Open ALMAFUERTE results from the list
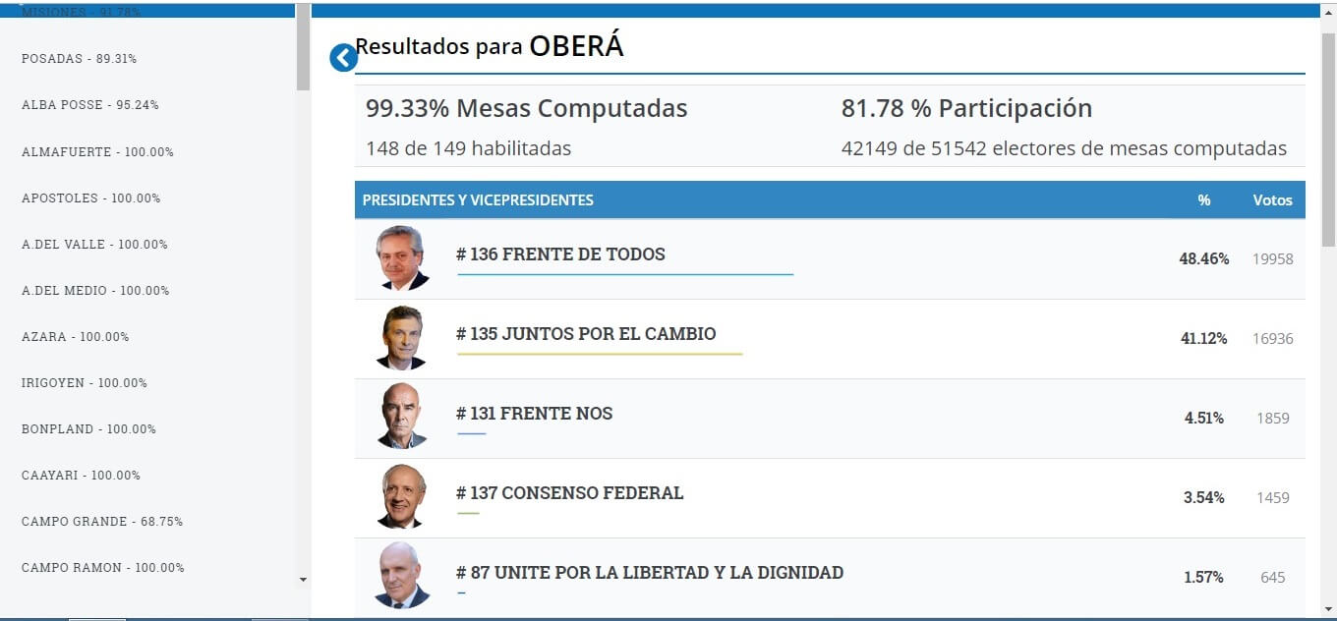Image resolution: width=1337 pixels, height=621 pixels. pyautogui.click(x=97, y=152)
